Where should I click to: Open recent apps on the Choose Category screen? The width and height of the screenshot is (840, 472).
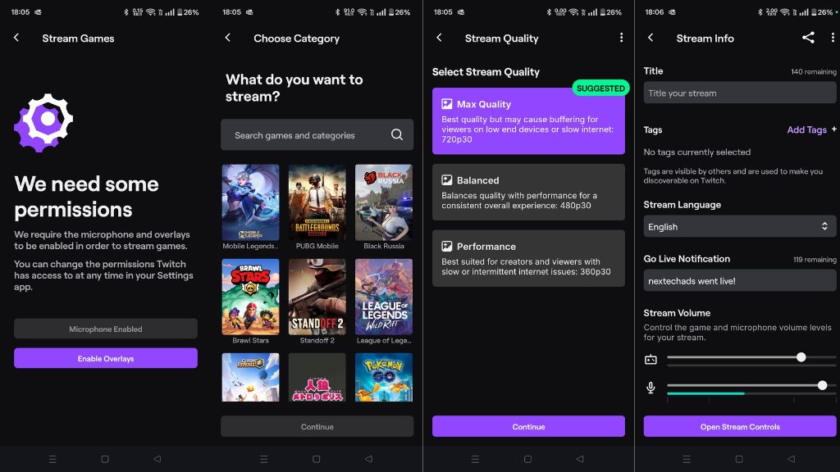[x=263, y=459]
